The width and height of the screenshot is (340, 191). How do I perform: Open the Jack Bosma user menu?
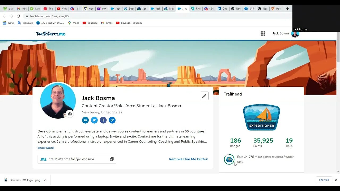click(286, 33)
